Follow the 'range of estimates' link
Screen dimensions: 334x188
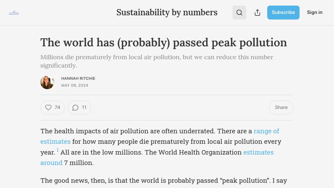(x=266, y=131)
